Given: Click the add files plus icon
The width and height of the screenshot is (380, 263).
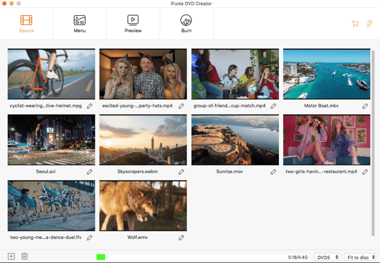Looking at the screenshot, I should [11, 256].
